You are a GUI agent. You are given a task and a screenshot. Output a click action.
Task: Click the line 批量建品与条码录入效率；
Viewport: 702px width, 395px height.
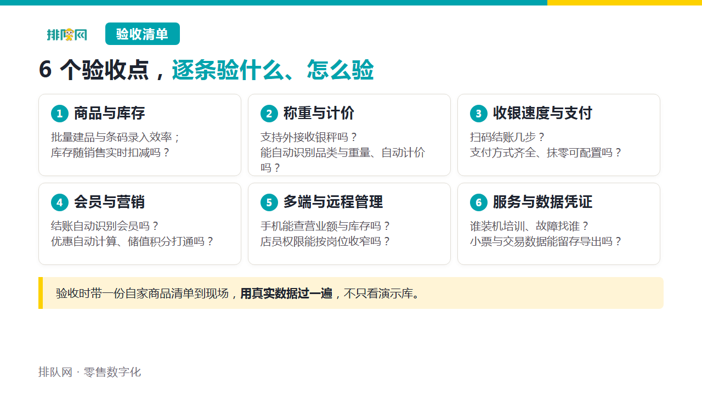point(116,137)
